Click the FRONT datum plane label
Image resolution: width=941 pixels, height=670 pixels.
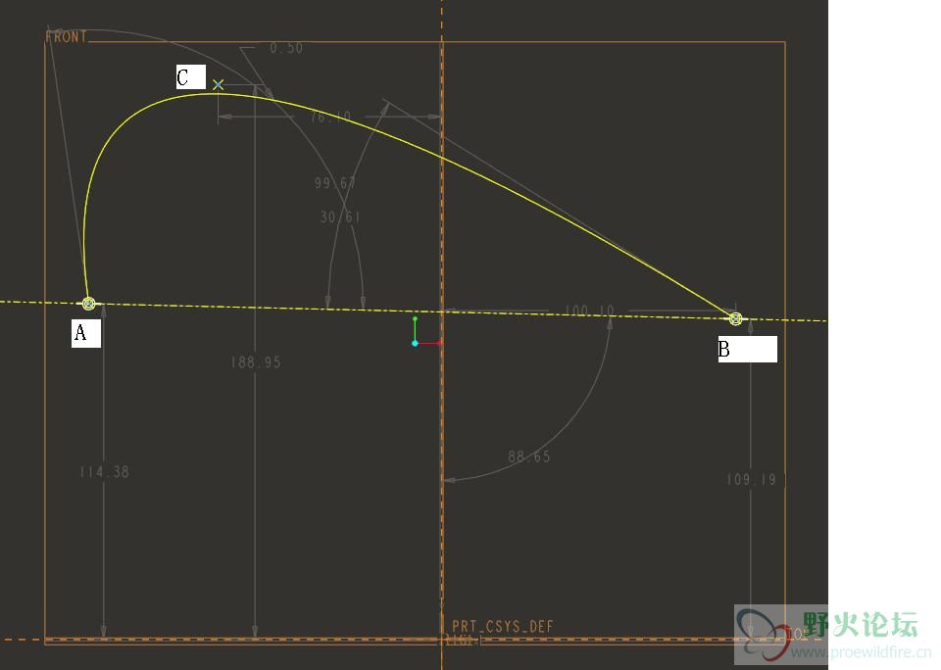point(66,36)
